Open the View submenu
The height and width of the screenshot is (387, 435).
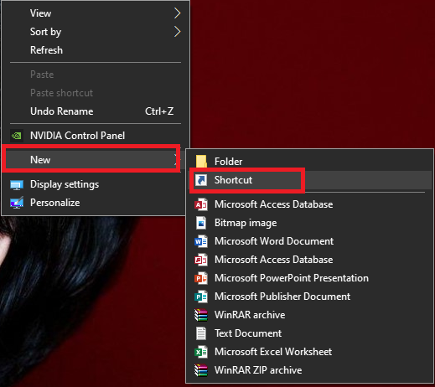point(96,13)
